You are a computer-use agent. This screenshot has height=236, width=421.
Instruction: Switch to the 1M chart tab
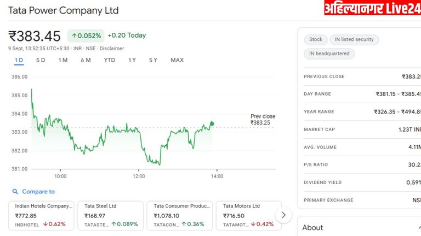pos(63,60)
